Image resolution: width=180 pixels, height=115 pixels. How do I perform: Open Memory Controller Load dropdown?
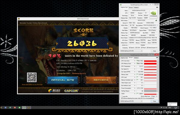(x=135, y=80)
